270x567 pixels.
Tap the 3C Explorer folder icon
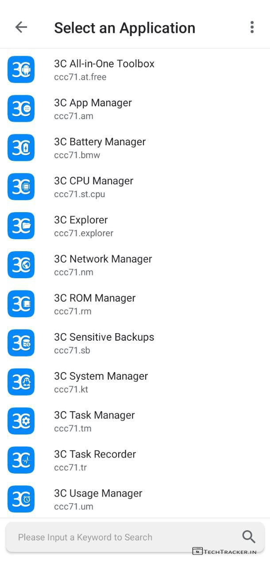[x=21, y=225]
